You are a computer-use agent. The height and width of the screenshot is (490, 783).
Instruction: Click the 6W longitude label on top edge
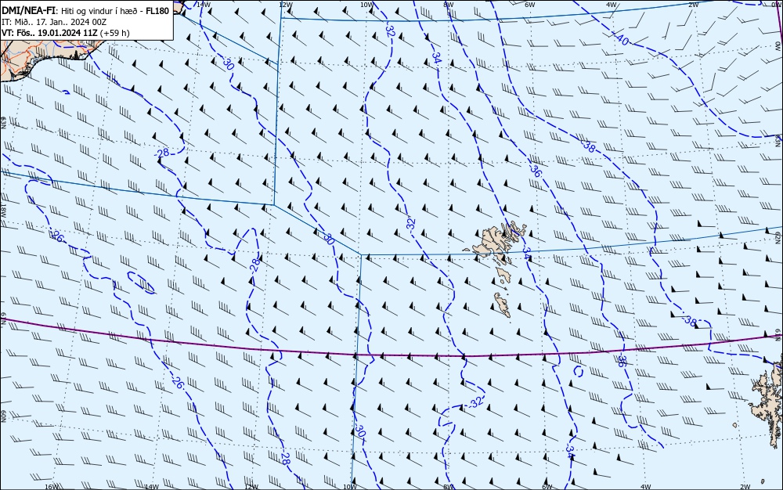tap(530, 5)
